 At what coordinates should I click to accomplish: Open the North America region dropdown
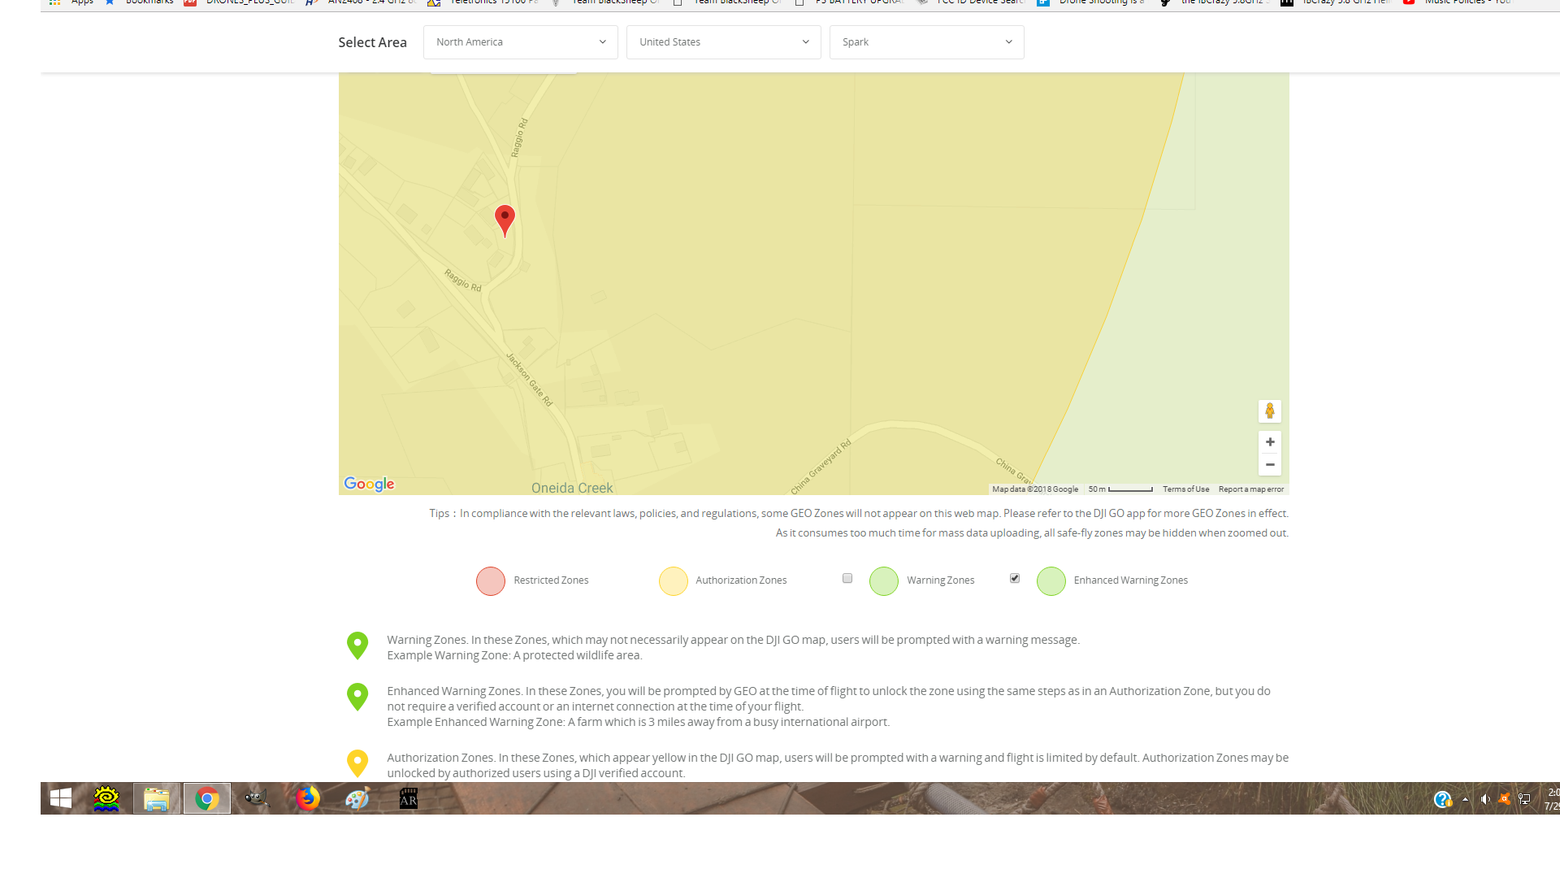point(520,41)
